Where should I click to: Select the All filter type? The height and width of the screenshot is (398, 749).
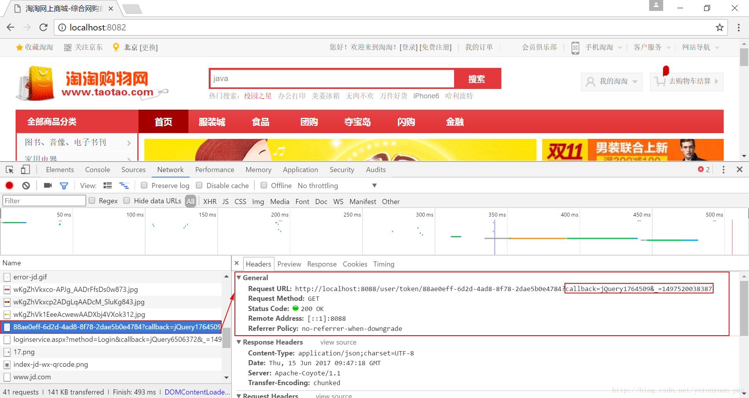click(x=190, y=201)
